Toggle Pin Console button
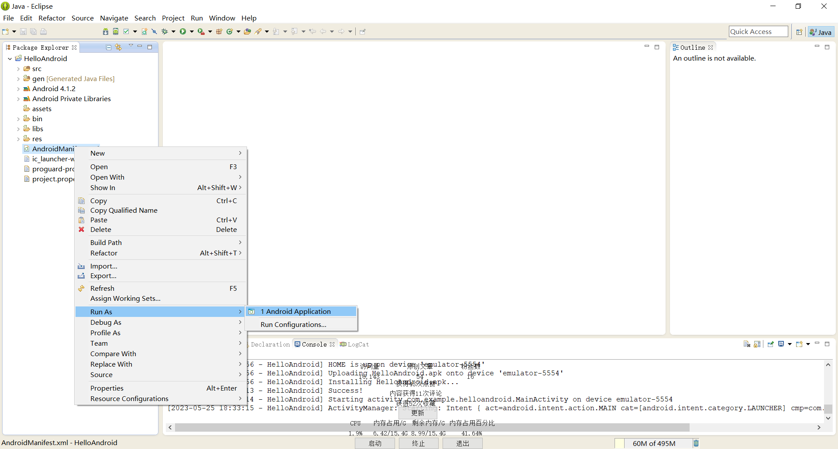838x449 pixels. pyautogui.click(x=771, y=344)
